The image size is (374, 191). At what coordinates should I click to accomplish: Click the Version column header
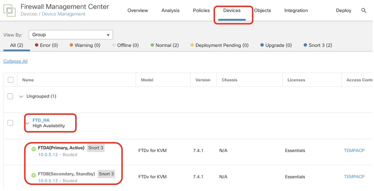click(203, 80)
